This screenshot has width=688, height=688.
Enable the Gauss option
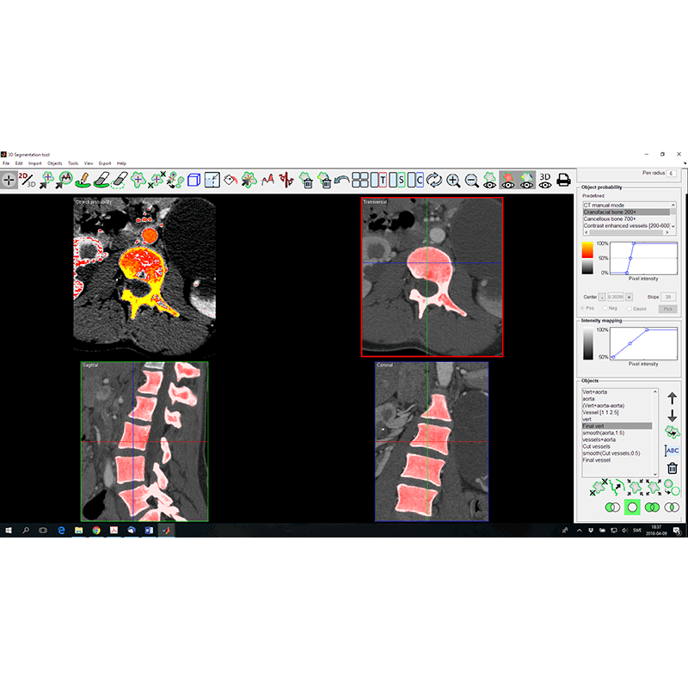[630, 309]
